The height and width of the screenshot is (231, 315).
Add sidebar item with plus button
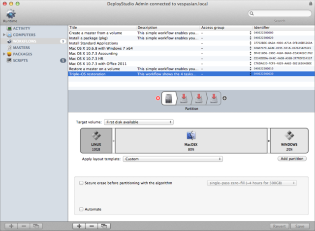click(x=11, y=226)
